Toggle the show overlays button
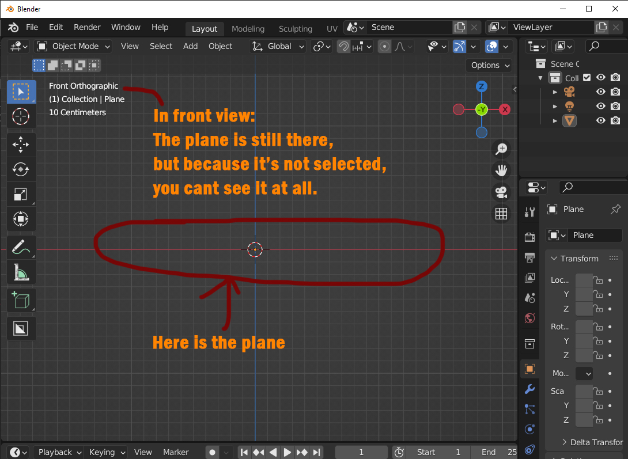The height and width of the screenshot is (459, 628). [491, 47]
